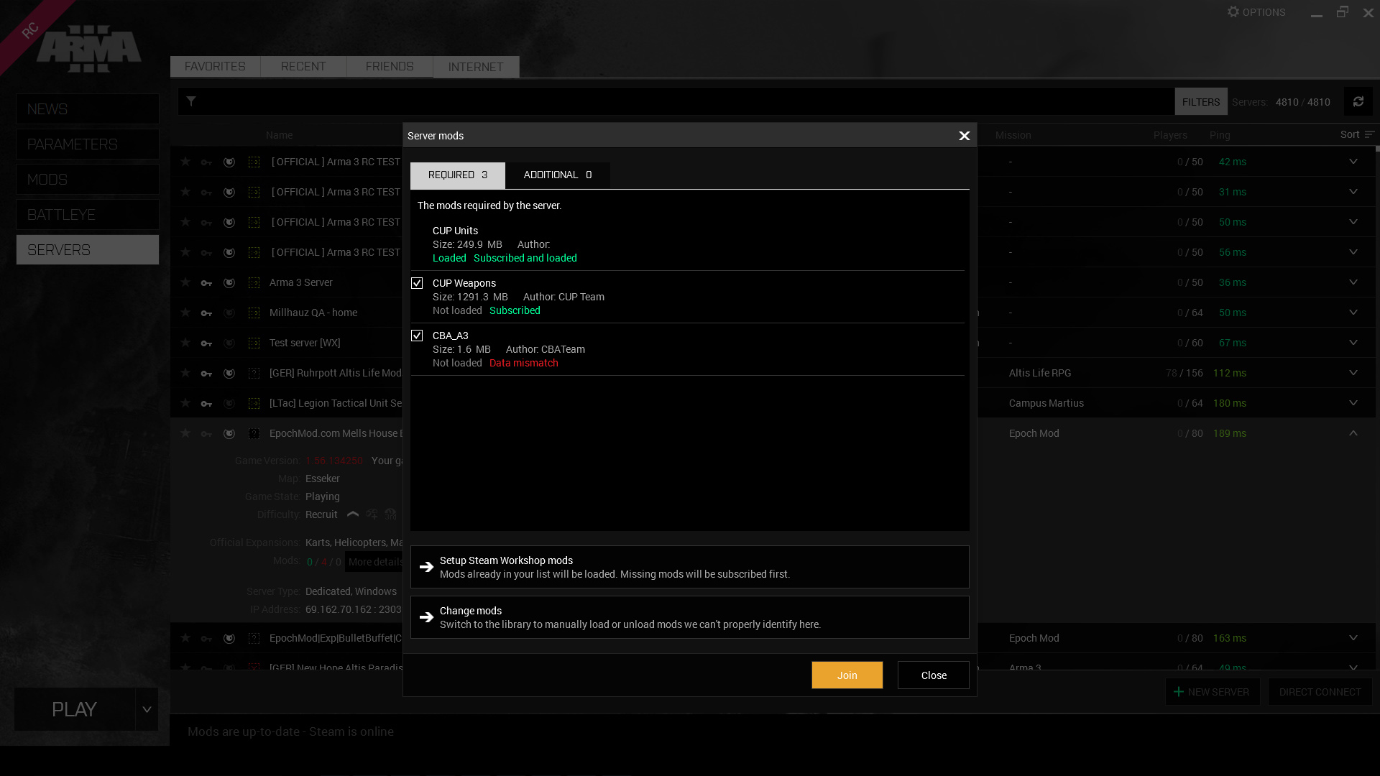The width and height of the screenshot is (1380, 776).
Task: Open the Recent servers tab
Action: [x=303, y=66]
